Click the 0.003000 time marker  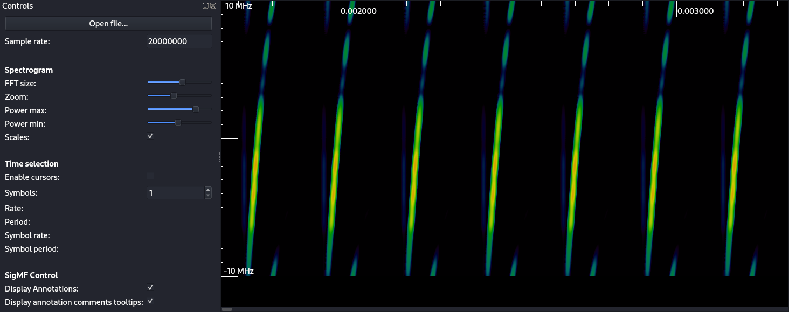point(696,11)
